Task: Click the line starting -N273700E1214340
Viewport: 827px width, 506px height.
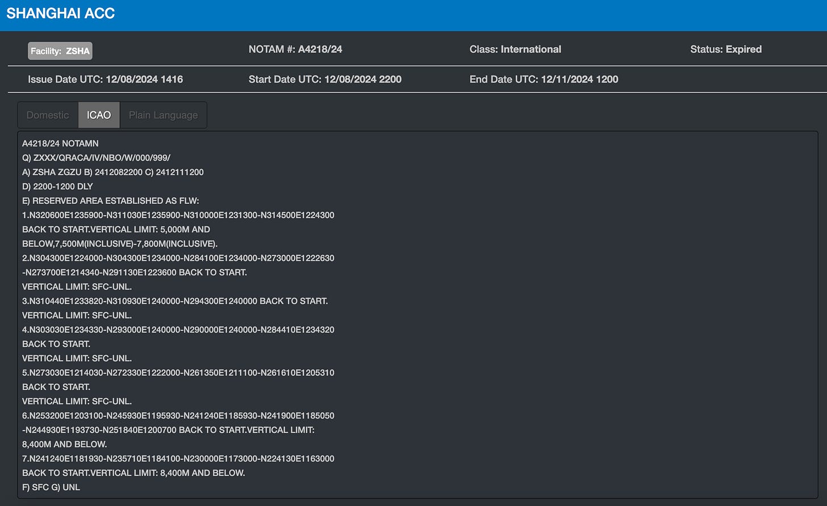Action: tap(135, 272)
